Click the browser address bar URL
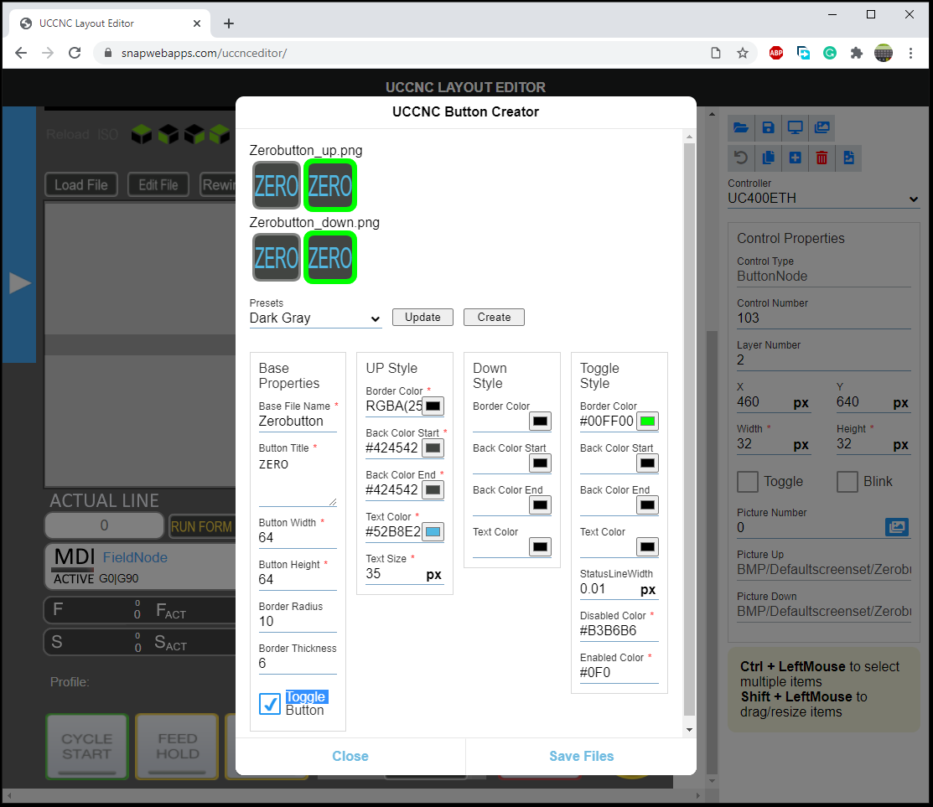 204,53
